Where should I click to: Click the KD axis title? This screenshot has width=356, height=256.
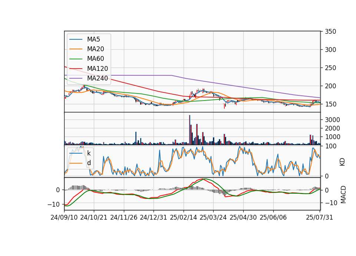coord(342,162)
